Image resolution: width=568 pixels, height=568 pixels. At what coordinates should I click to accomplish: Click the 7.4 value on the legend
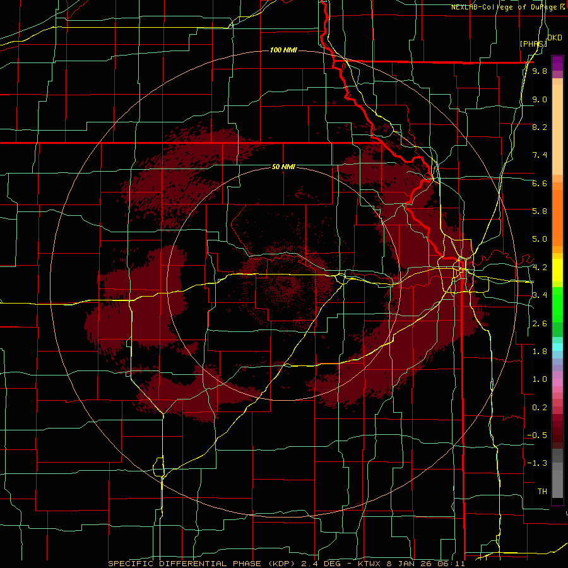click(x=540, y=155)
